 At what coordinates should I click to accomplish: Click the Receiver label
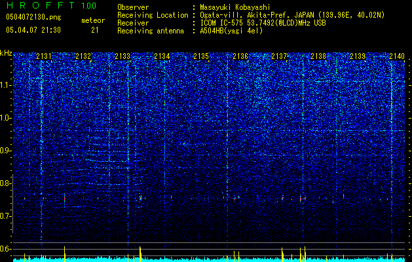[x=133, y=23]
